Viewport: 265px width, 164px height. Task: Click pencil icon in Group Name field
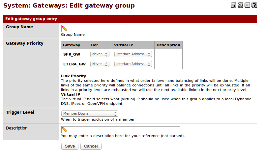(x=64, y=28)
